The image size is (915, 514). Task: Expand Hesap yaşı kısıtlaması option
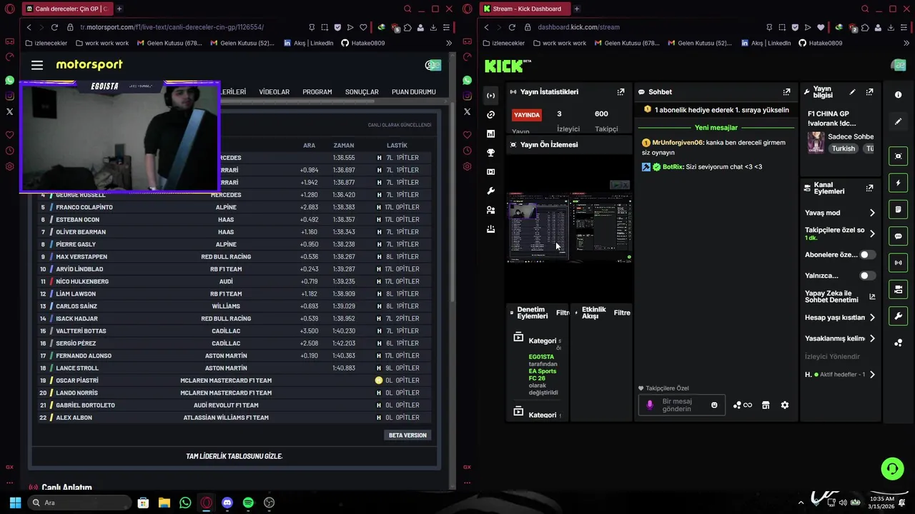(872, 318)
